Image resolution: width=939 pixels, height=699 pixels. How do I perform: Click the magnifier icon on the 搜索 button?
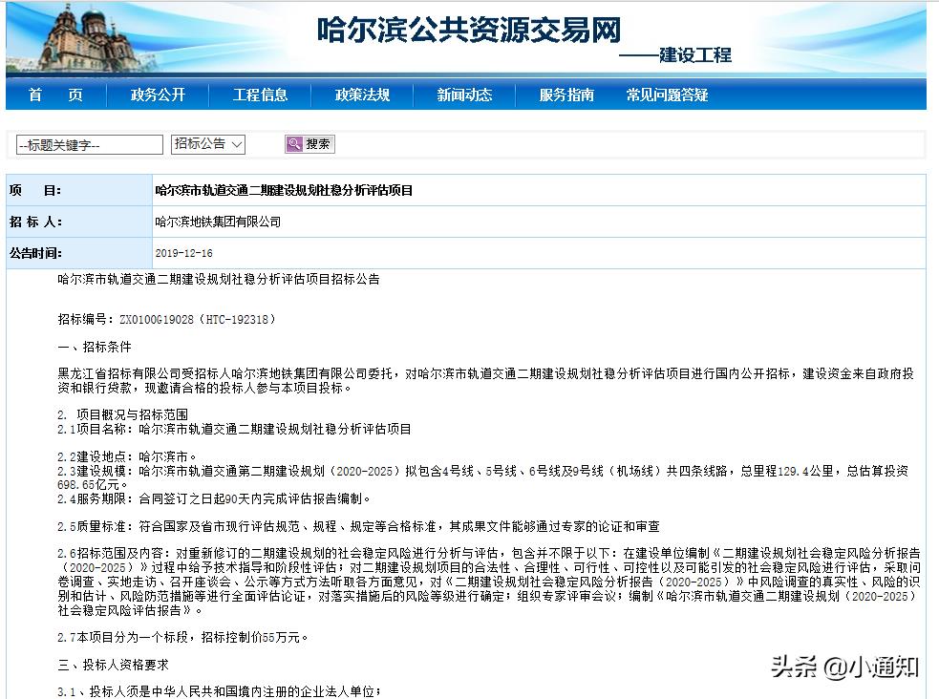click(294, 144)
